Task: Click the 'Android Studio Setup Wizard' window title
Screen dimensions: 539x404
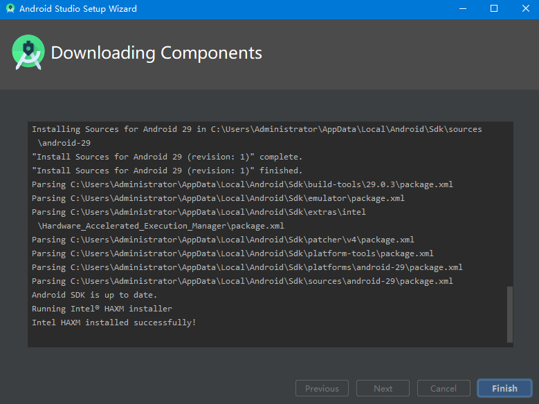Action: tap(78, 8)
